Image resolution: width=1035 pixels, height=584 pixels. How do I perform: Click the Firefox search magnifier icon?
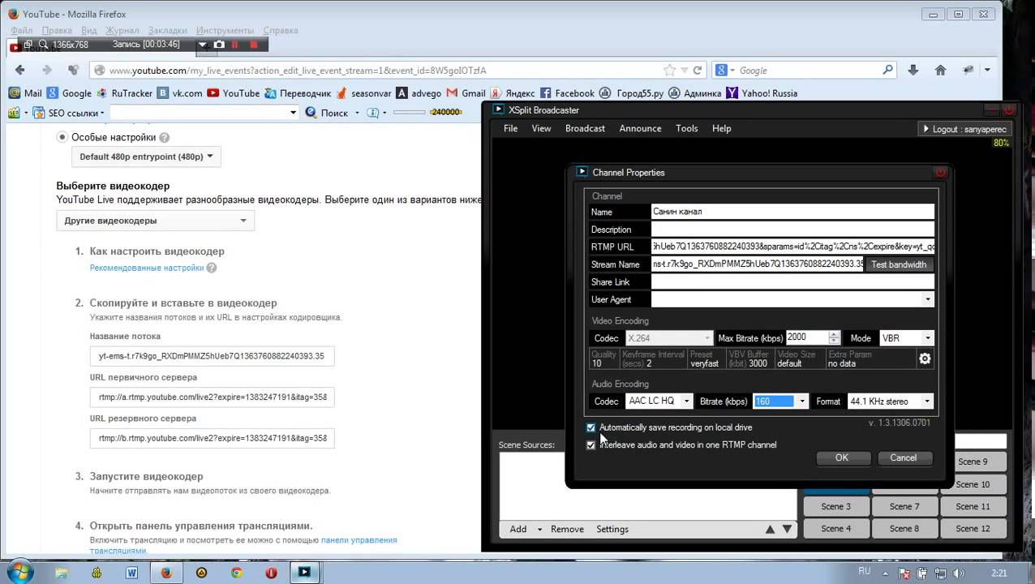pos(887,71)
